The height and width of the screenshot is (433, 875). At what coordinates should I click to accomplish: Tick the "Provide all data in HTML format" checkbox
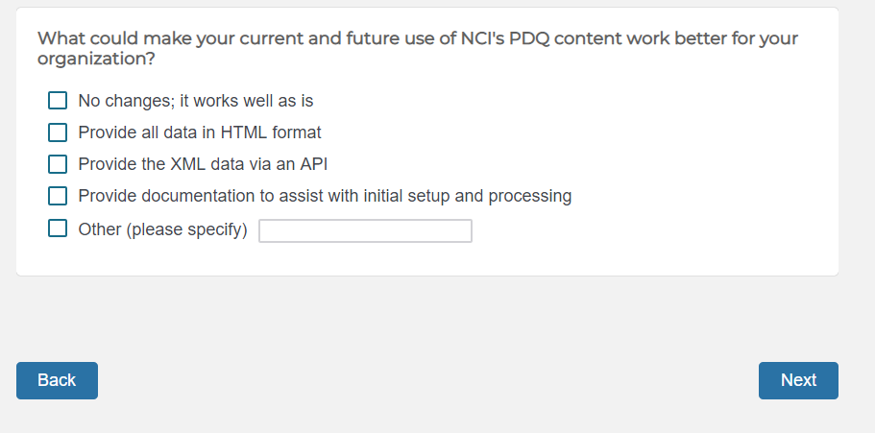[x=58, y=132]
